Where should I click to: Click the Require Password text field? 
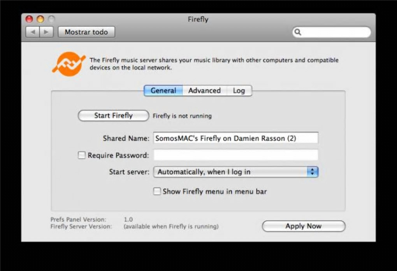tap(236, 155)
